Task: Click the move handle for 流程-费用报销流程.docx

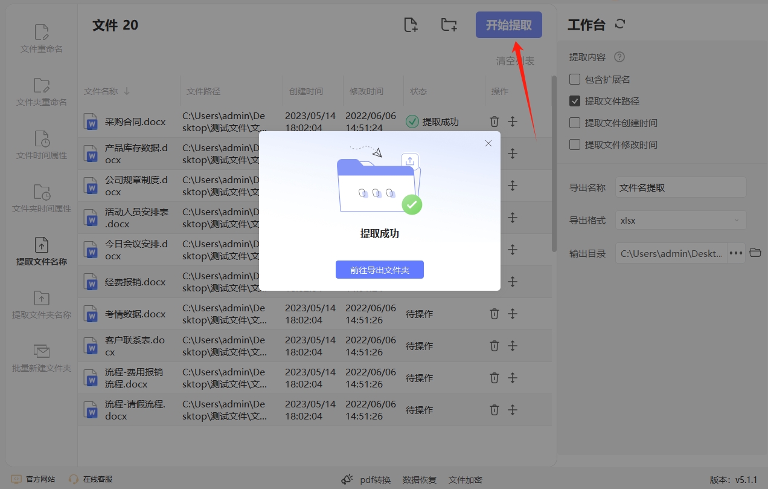Action: 513,378
